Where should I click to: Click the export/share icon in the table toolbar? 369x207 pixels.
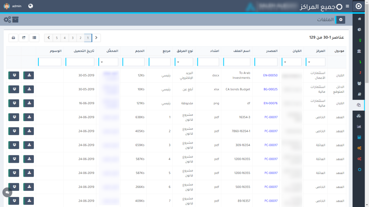tap(24, 37)
